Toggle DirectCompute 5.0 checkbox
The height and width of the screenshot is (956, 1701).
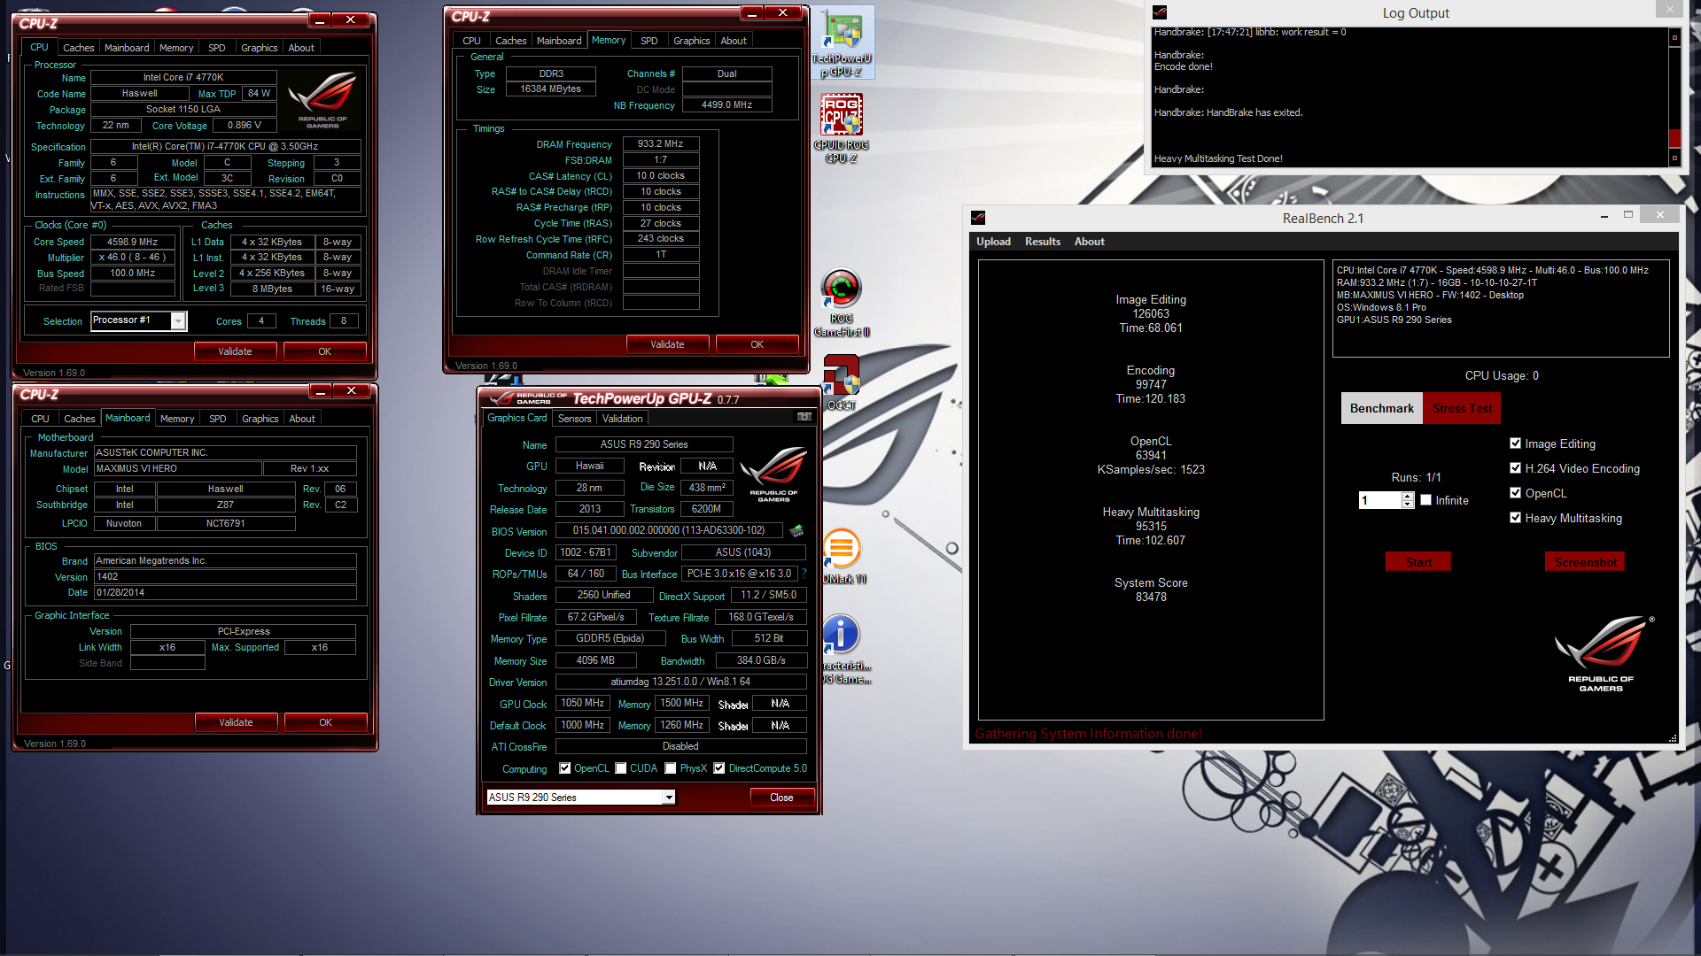click(719, 768)
